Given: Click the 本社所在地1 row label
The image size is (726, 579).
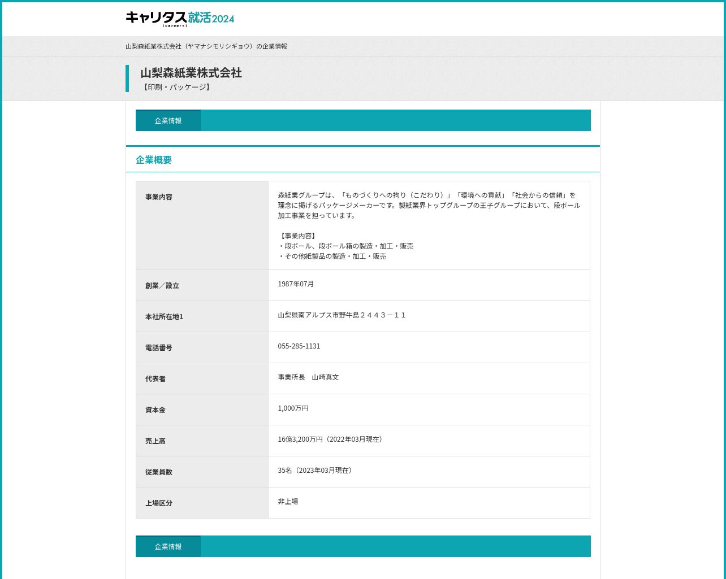Looking at the screenshot, I should [164, 317].
